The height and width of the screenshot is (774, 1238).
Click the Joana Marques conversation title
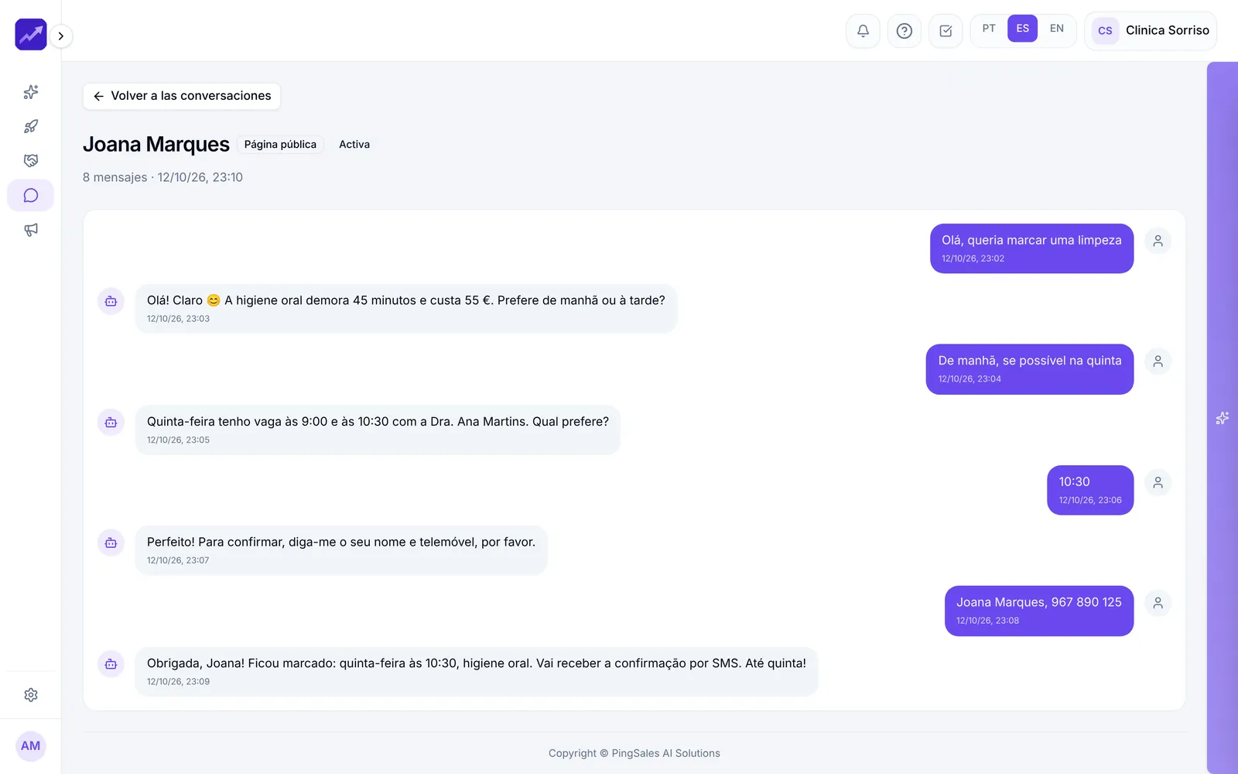click(x=156, y=145)
